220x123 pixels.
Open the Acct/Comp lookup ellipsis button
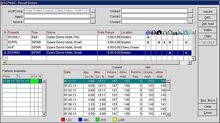(93, 11)
